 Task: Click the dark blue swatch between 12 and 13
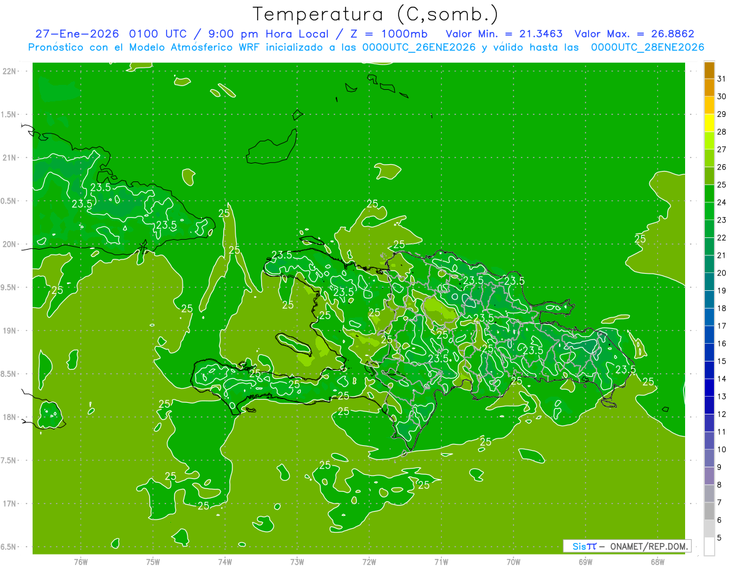[x=709, y=405]
